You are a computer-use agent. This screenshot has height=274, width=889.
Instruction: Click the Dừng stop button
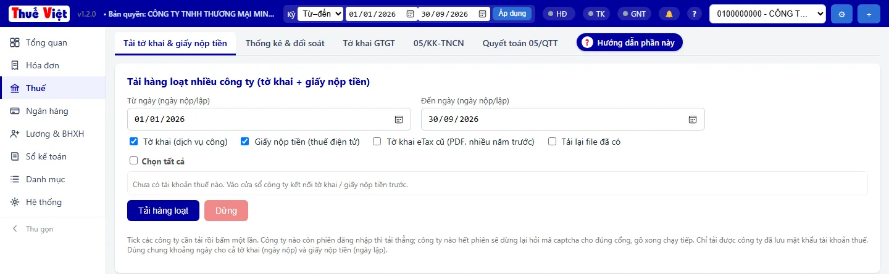227,211
